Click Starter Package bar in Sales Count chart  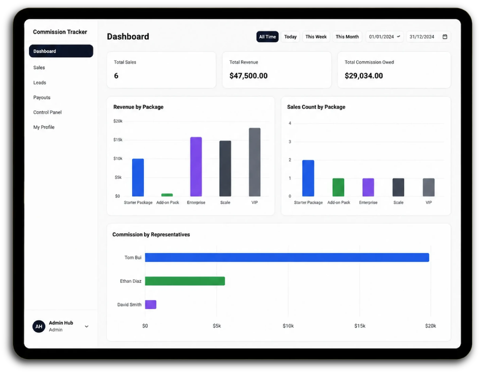[308, 178]
